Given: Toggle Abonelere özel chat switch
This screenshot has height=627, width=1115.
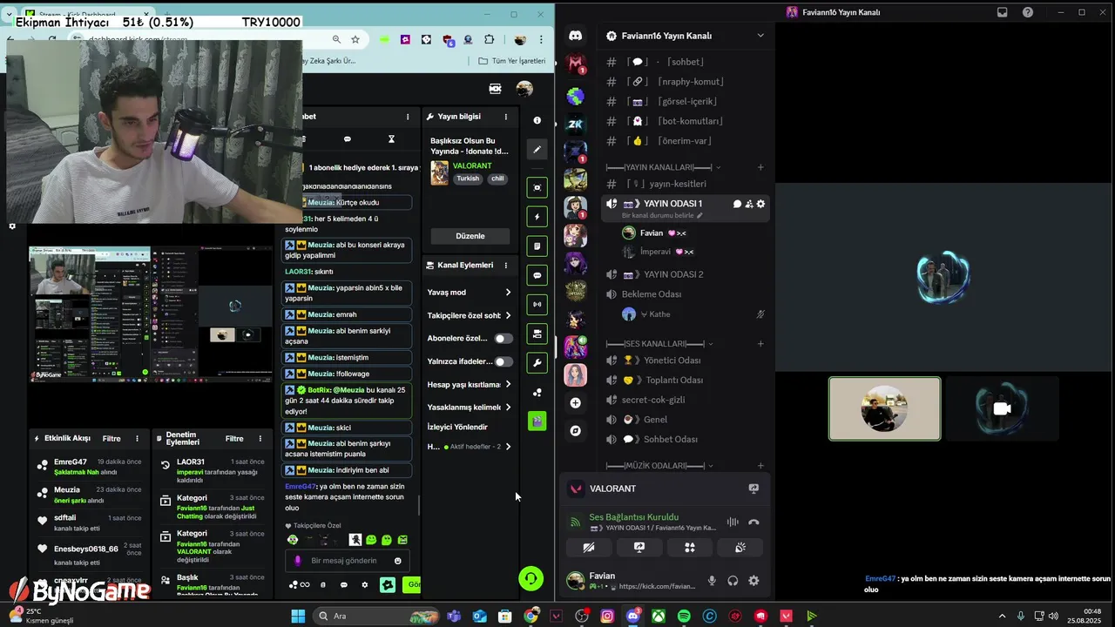Looking at the screenshot, I should point(503,339).
